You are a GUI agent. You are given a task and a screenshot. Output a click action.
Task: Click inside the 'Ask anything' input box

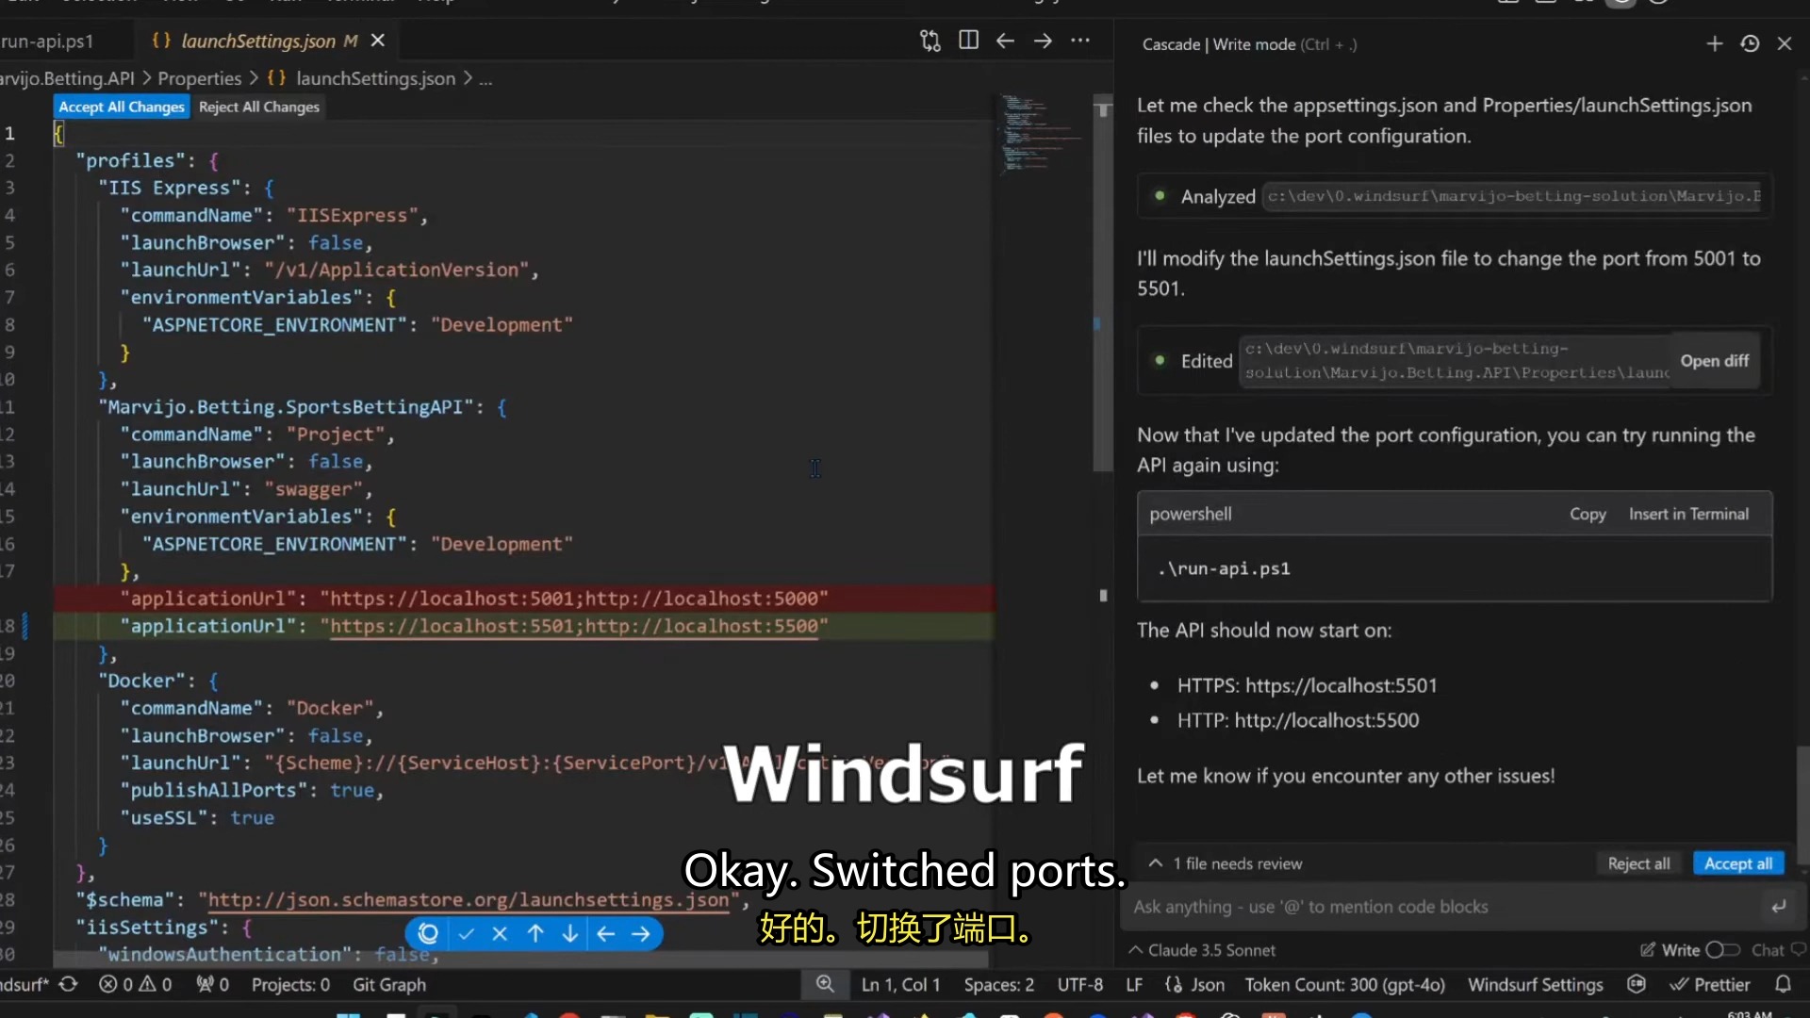(1414, 907)
